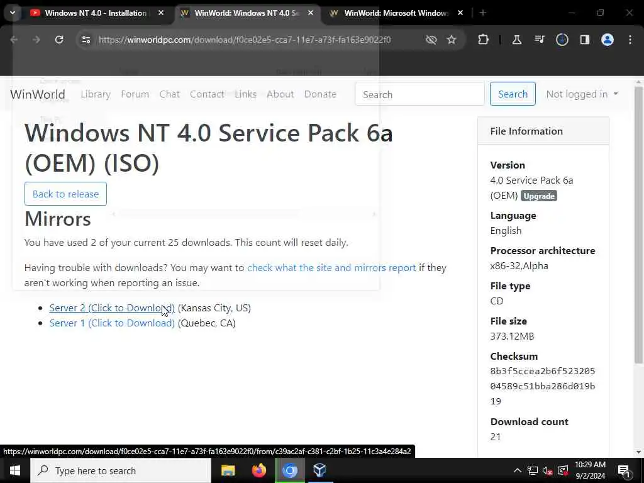Open the Chrome profile avatar
Screen dimensions: 644x483
(x=607, y=40)
